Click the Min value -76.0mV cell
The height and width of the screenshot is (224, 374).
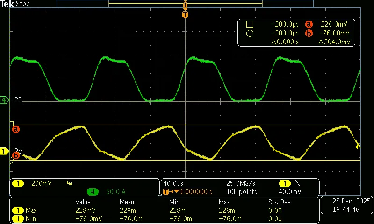(x=89, y=219)
